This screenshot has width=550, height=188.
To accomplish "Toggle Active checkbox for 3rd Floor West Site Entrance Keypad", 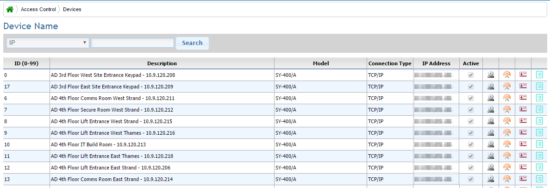I will click(x=471, y=75).
